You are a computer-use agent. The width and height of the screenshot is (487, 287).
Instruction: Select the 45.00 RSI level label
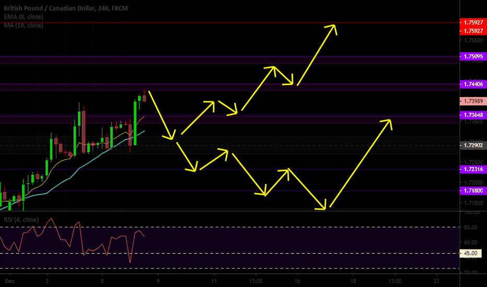(472, 254)
